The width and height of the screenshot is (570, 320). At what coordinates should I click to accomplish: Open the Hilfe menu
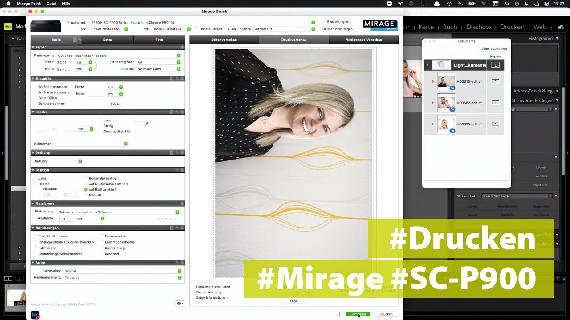coord(66,4)
